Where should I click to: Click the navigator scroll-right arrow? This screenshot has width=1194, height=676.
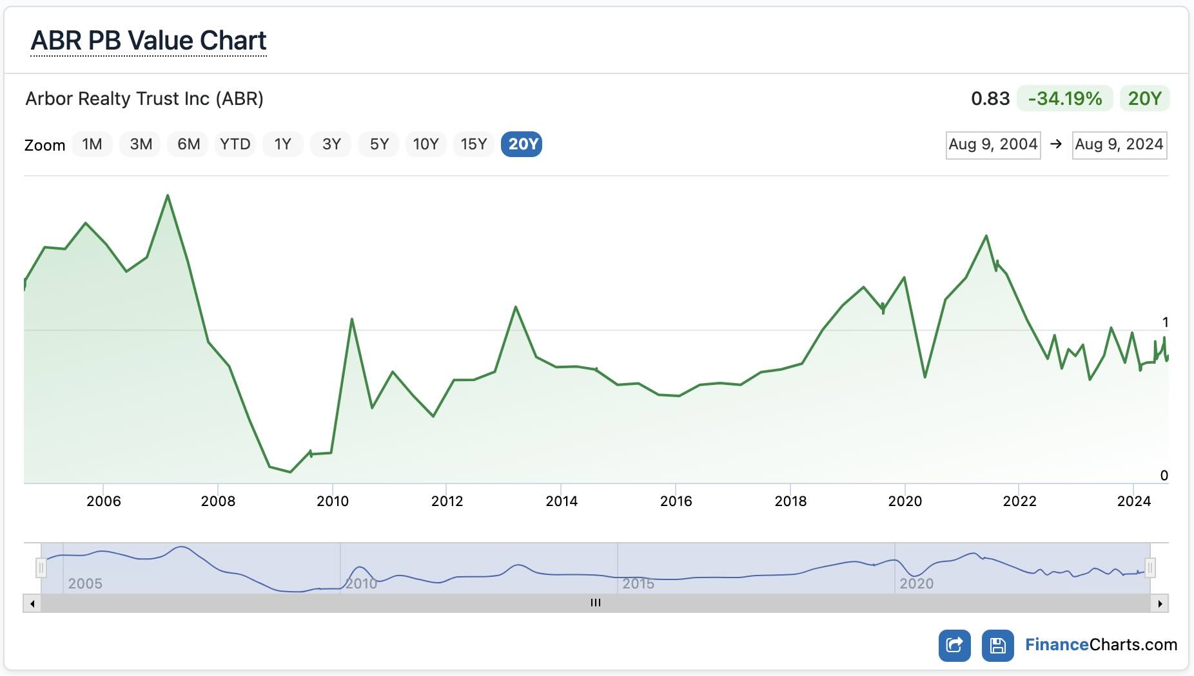tap(1160, 604)
